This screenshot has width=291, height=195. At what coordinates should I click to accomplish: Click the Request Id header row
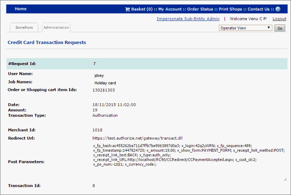(147, 64)
